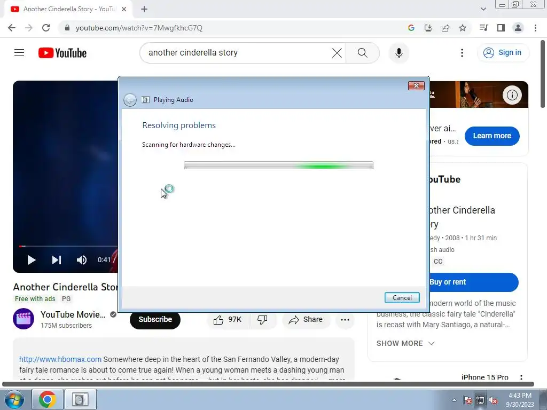The height and width of the screenshot is (410, 547).
Task: Close the Playing Audio troubleshooter window
Action: pos(416,86)
